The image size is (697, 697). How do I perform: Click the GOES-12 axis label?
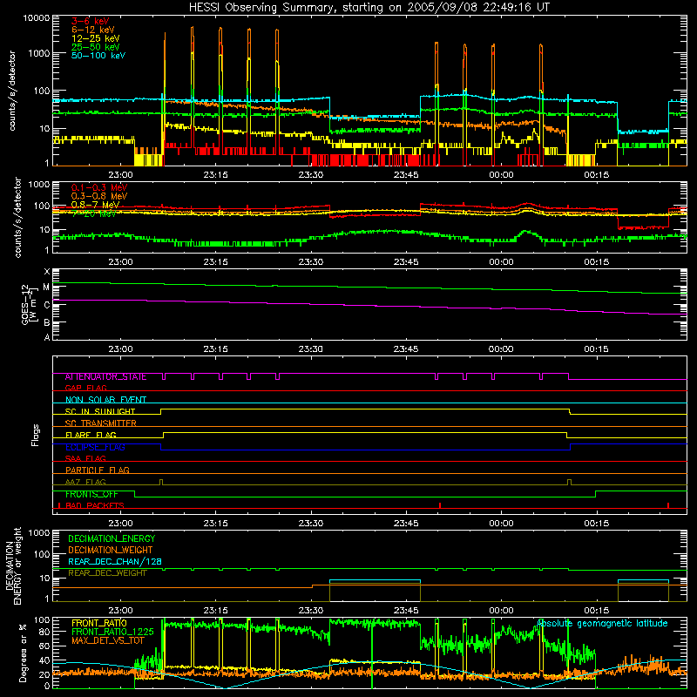coord(30,304)
